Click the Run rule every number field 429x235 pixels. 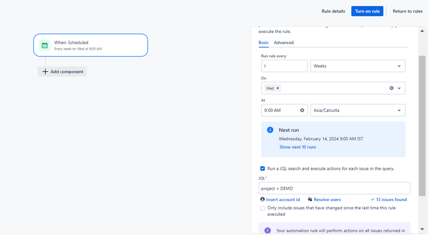pyautogui.click(x=284, y=66)
